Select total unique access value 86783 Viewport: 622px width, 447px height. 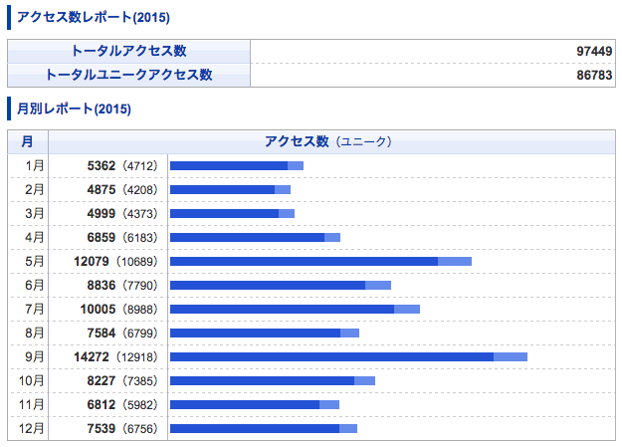click(594, 75)
